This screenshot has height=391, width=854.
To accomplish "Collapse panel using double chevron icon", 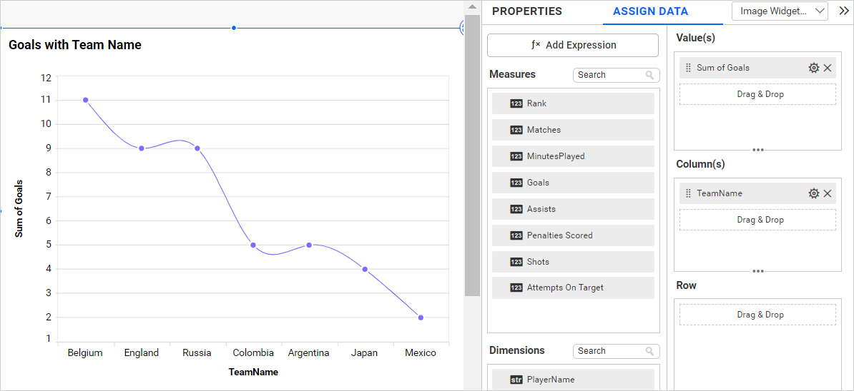I will tap(843, 11).
